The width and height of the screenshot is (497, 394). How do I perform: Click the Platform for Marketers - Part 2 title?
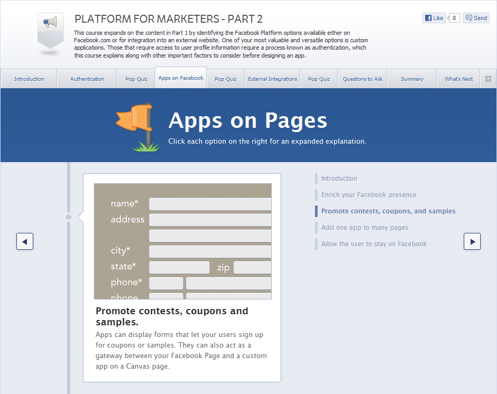pyautogui.click(x=168, y=19)
